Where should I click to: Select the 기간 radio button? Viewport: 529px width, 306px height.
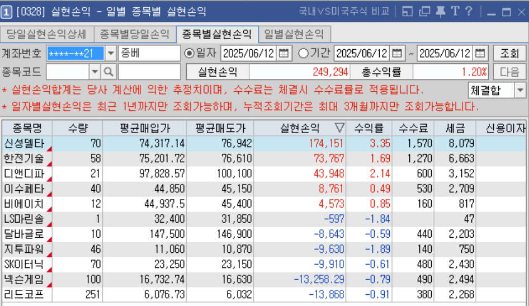[x=303, y=54]
